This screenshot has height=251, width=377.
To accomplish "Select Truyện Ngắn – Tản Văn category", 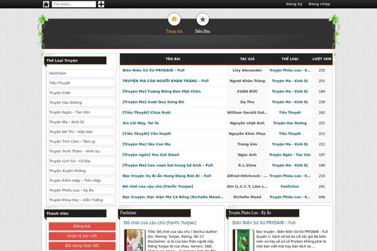I will click(x=81, y=112).
